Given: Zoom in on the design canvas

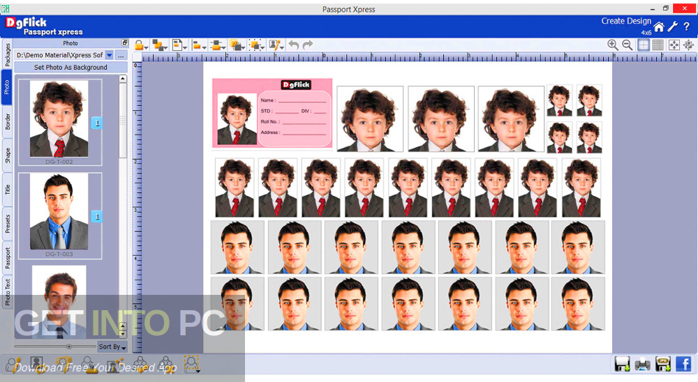Looking at the screenshot, I should 613,45.
